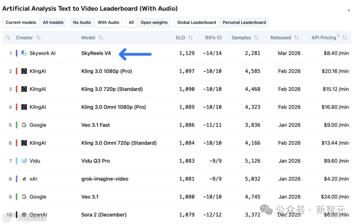Click the ELO value 1,097
The image size is (357, 224).
(187, 71)
